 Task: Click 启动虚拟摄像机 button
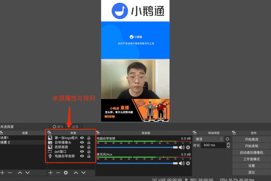[251, 153]
